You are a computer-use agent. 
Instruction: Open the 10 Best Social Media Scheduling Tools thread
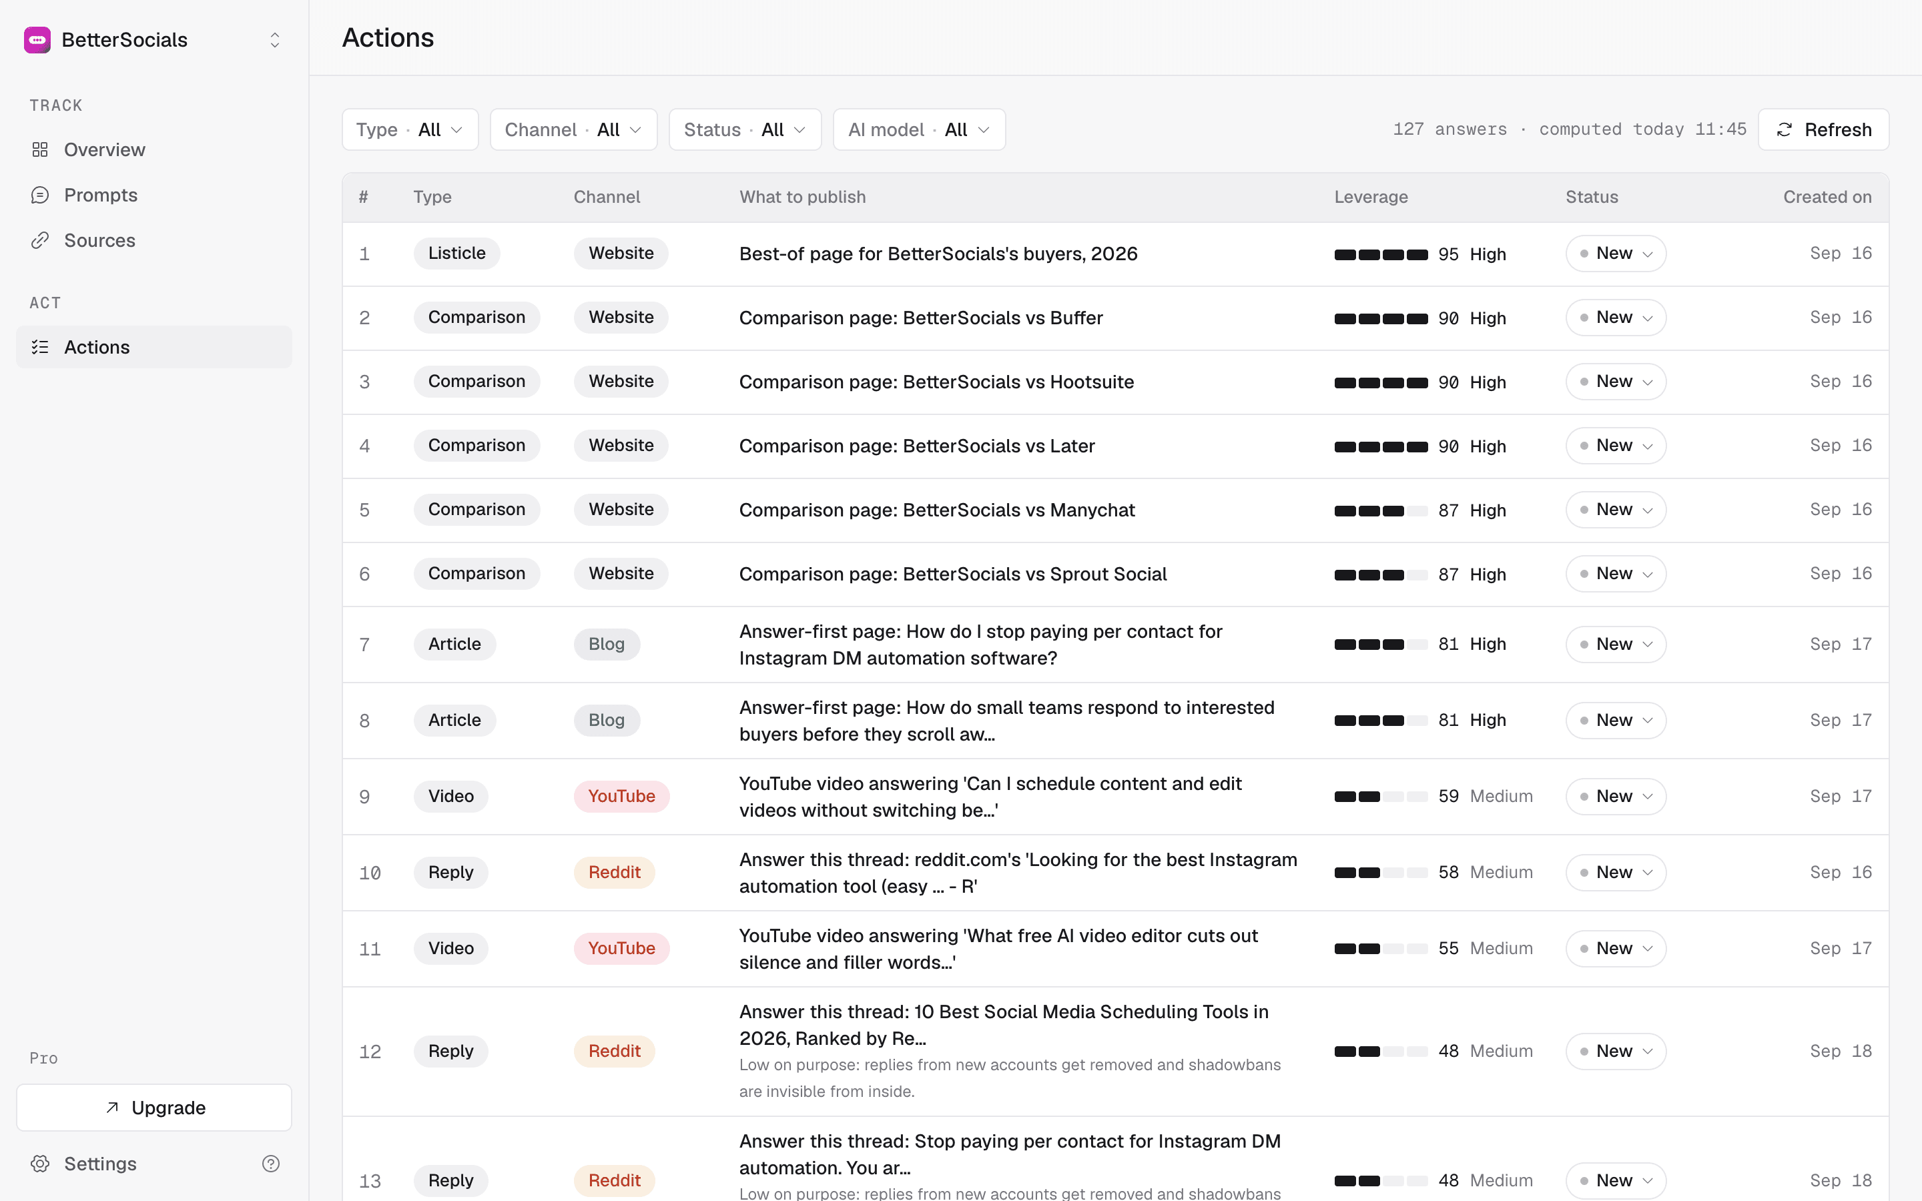(1004, 1025)
